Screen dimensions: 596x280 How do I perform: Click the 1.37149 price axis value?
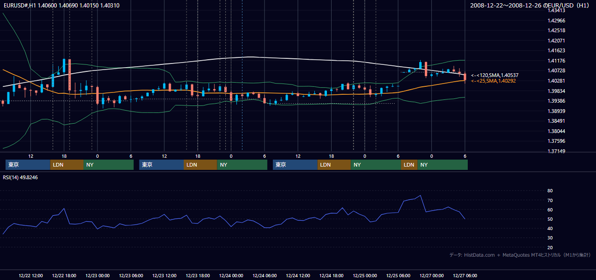(x=556, y=151)
